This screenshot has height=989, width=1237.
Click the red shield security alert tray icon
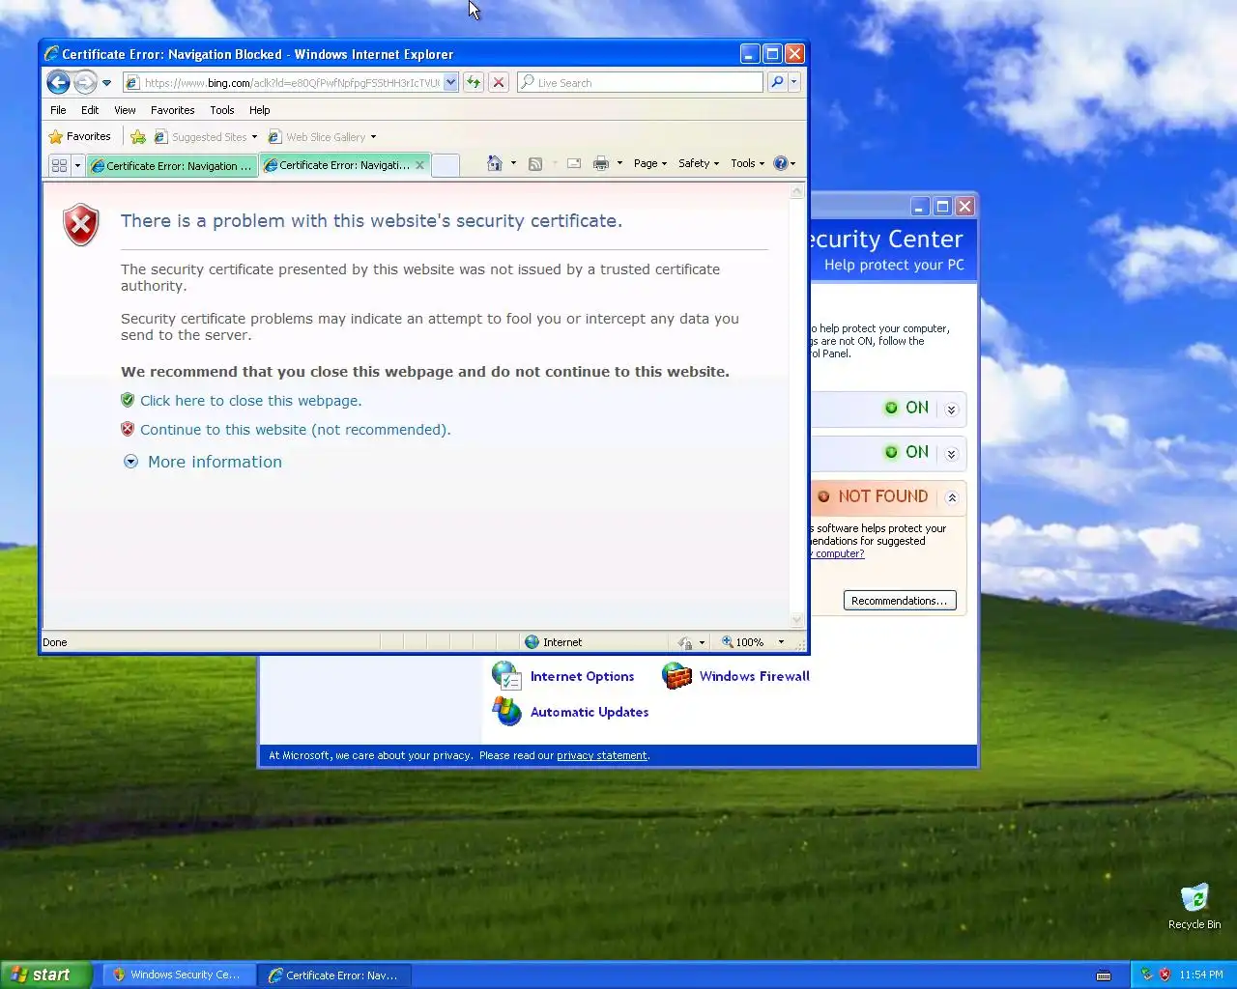click(1165, 975)
